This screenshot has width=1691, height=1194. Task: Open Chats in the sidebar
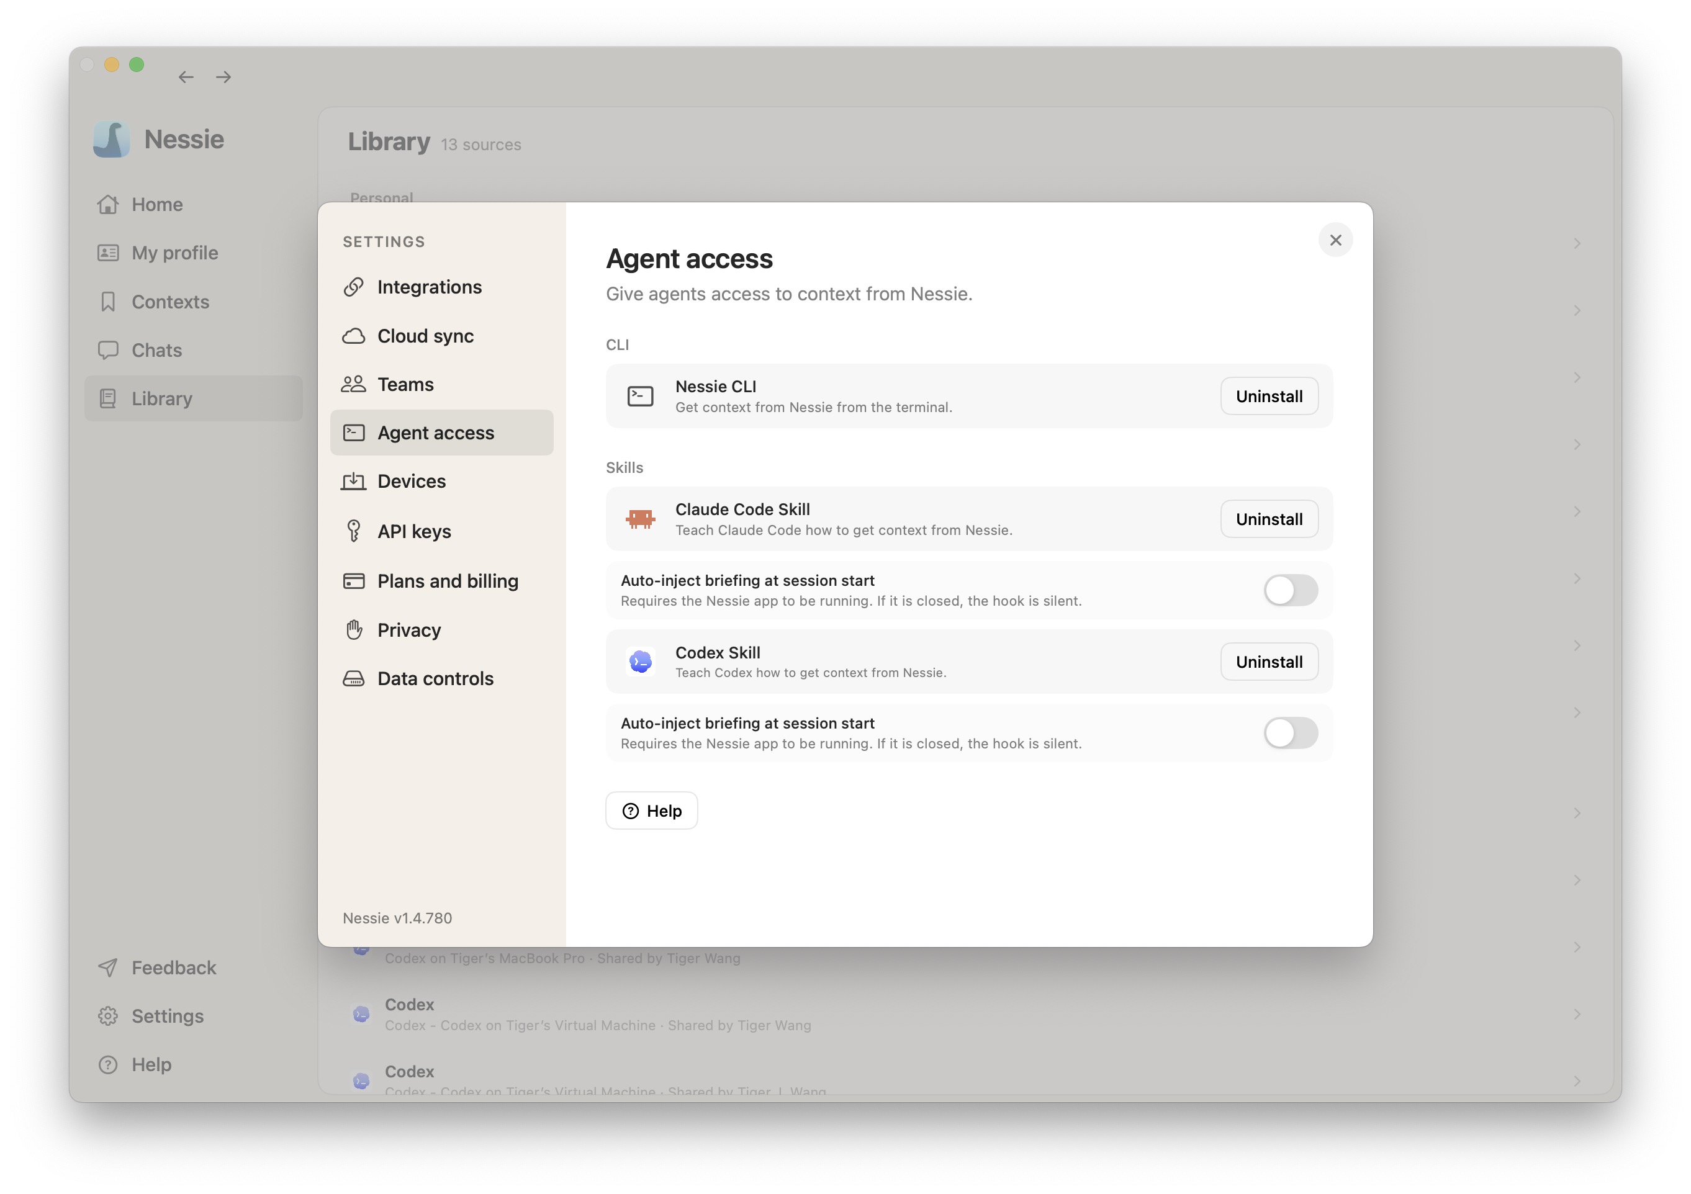coord(194,349)
